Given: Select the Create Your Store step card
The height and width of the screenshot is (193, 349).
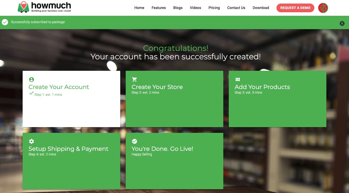Looking at the screenshot, I should point(174,99).
